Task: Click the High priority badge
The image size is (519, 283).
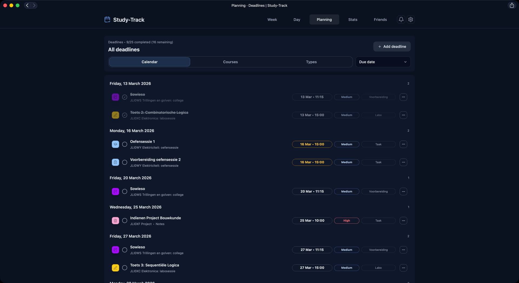Action: tap(347, 220)
